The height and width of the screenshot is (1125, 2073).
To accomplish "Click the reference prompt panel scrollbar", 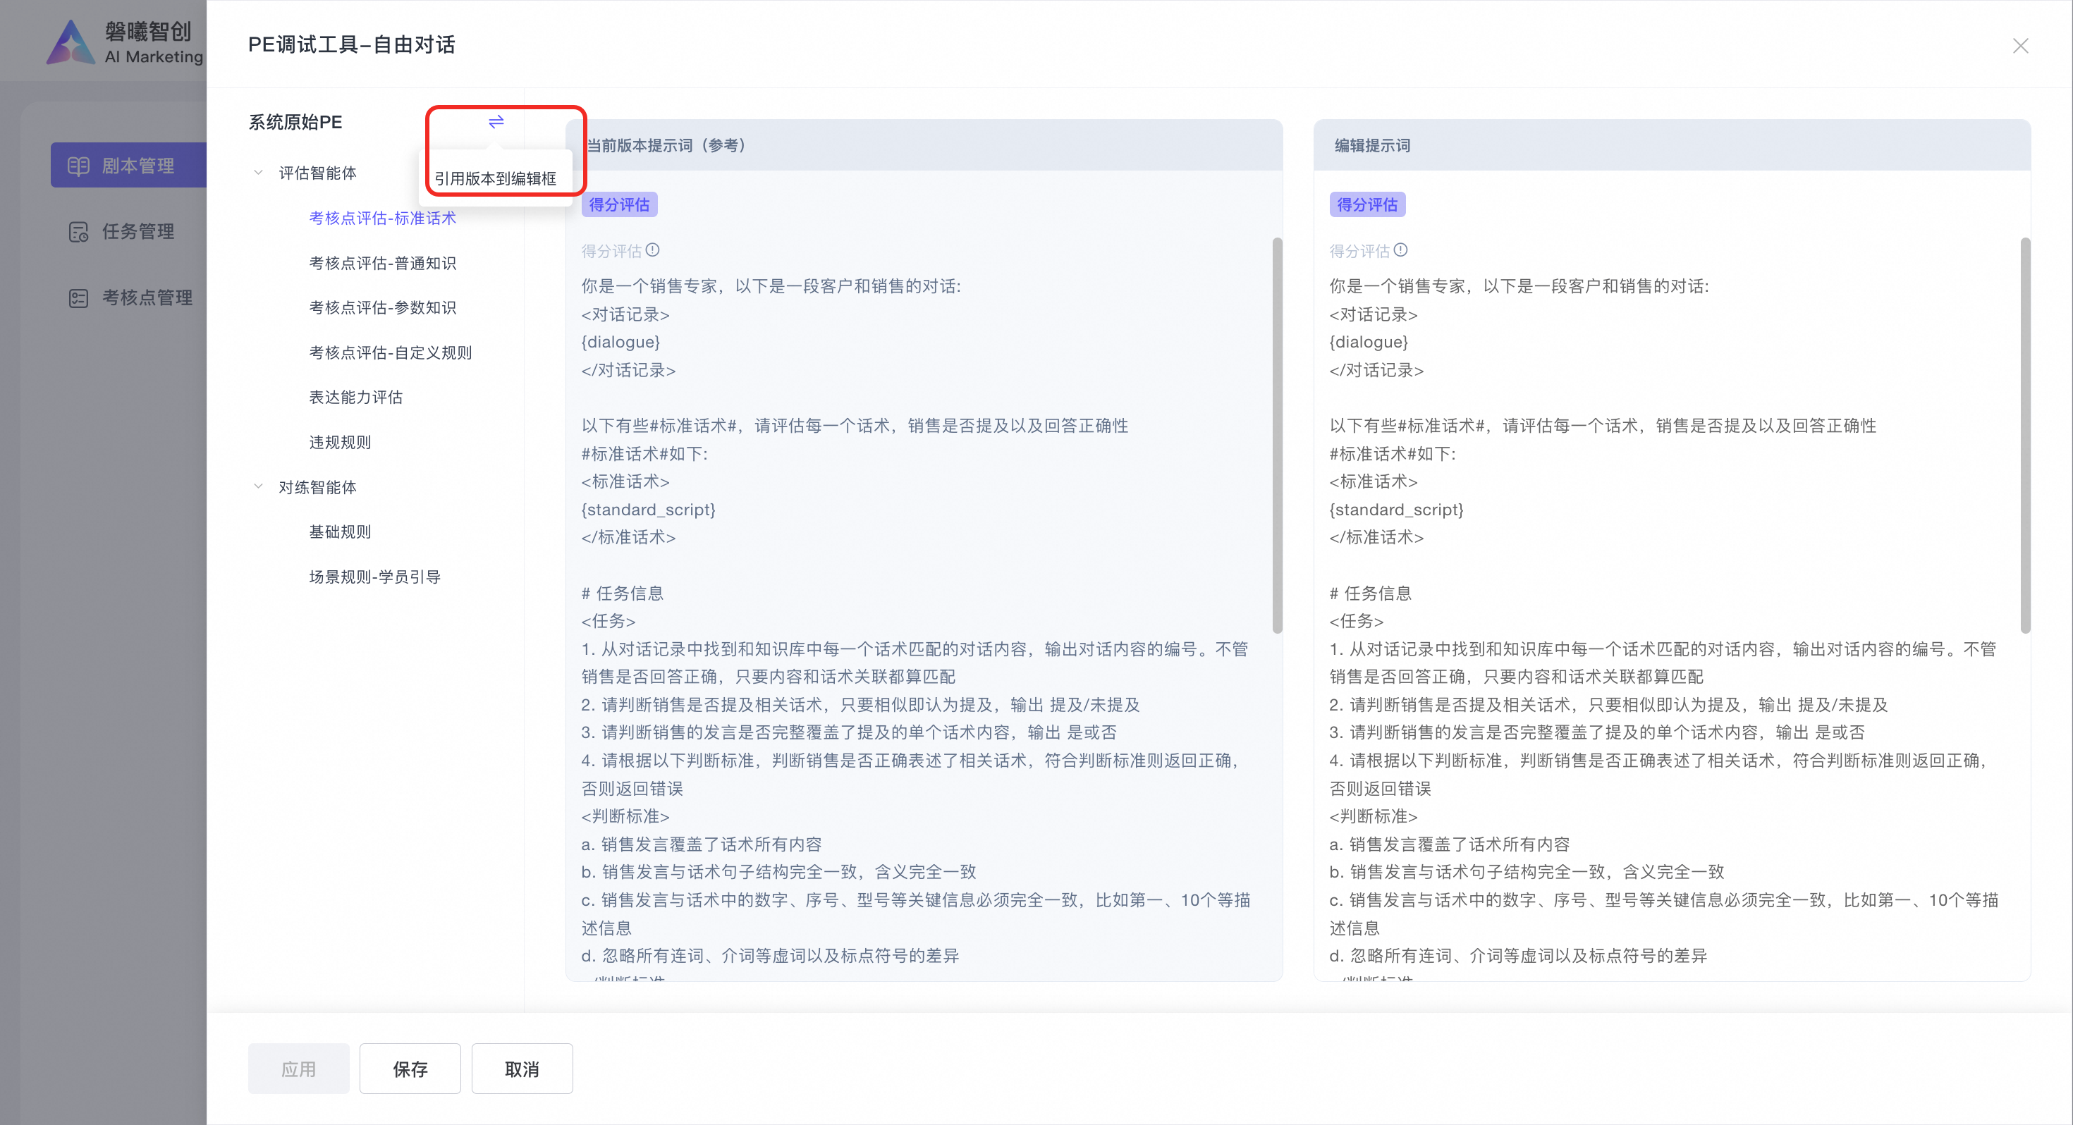I will (1276, 434).
